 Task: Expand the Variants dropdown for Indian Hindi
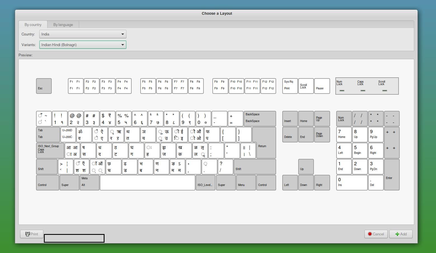click(x=83, y=45)
